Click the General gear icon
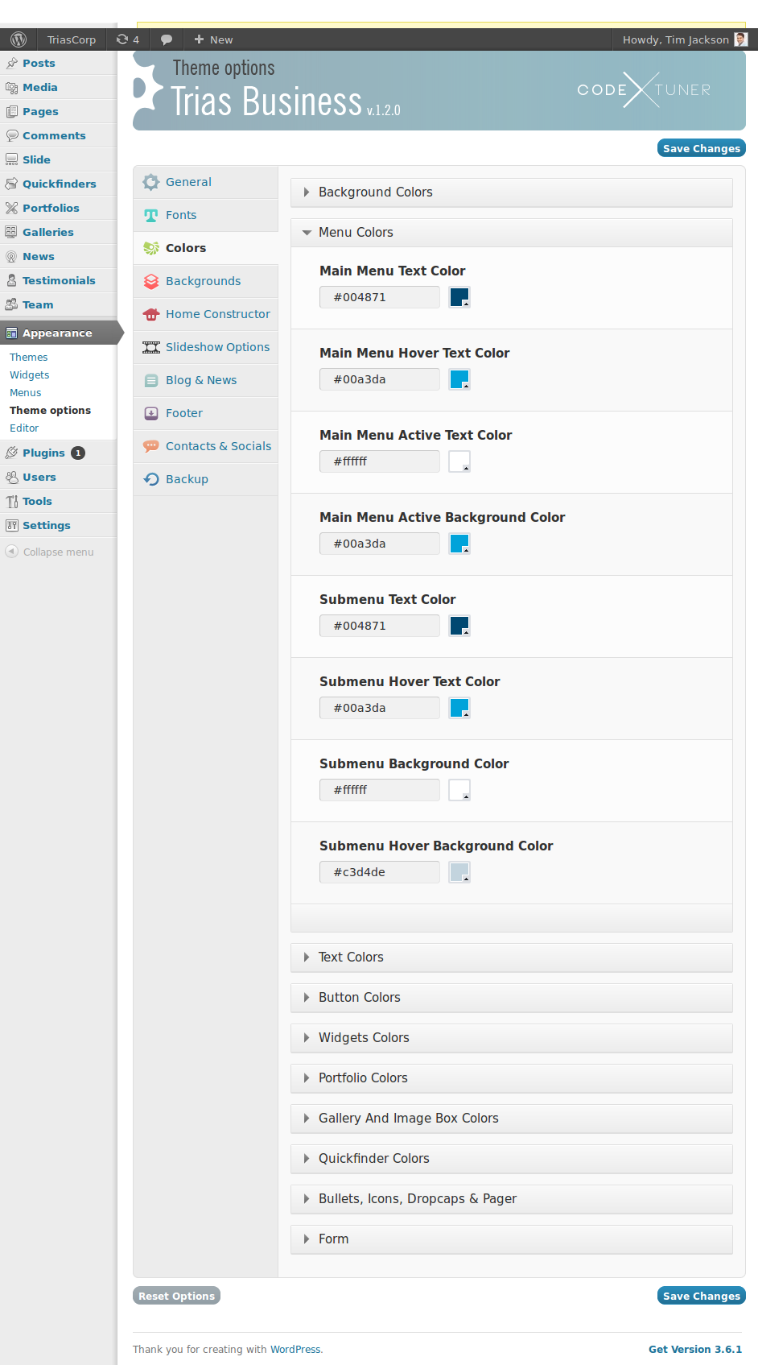The image size is (758, 1365). click(151, 182)
